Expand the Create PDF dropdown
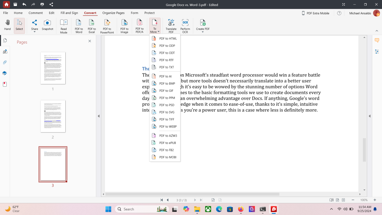382x215 pixels. (x=203, y=32)
